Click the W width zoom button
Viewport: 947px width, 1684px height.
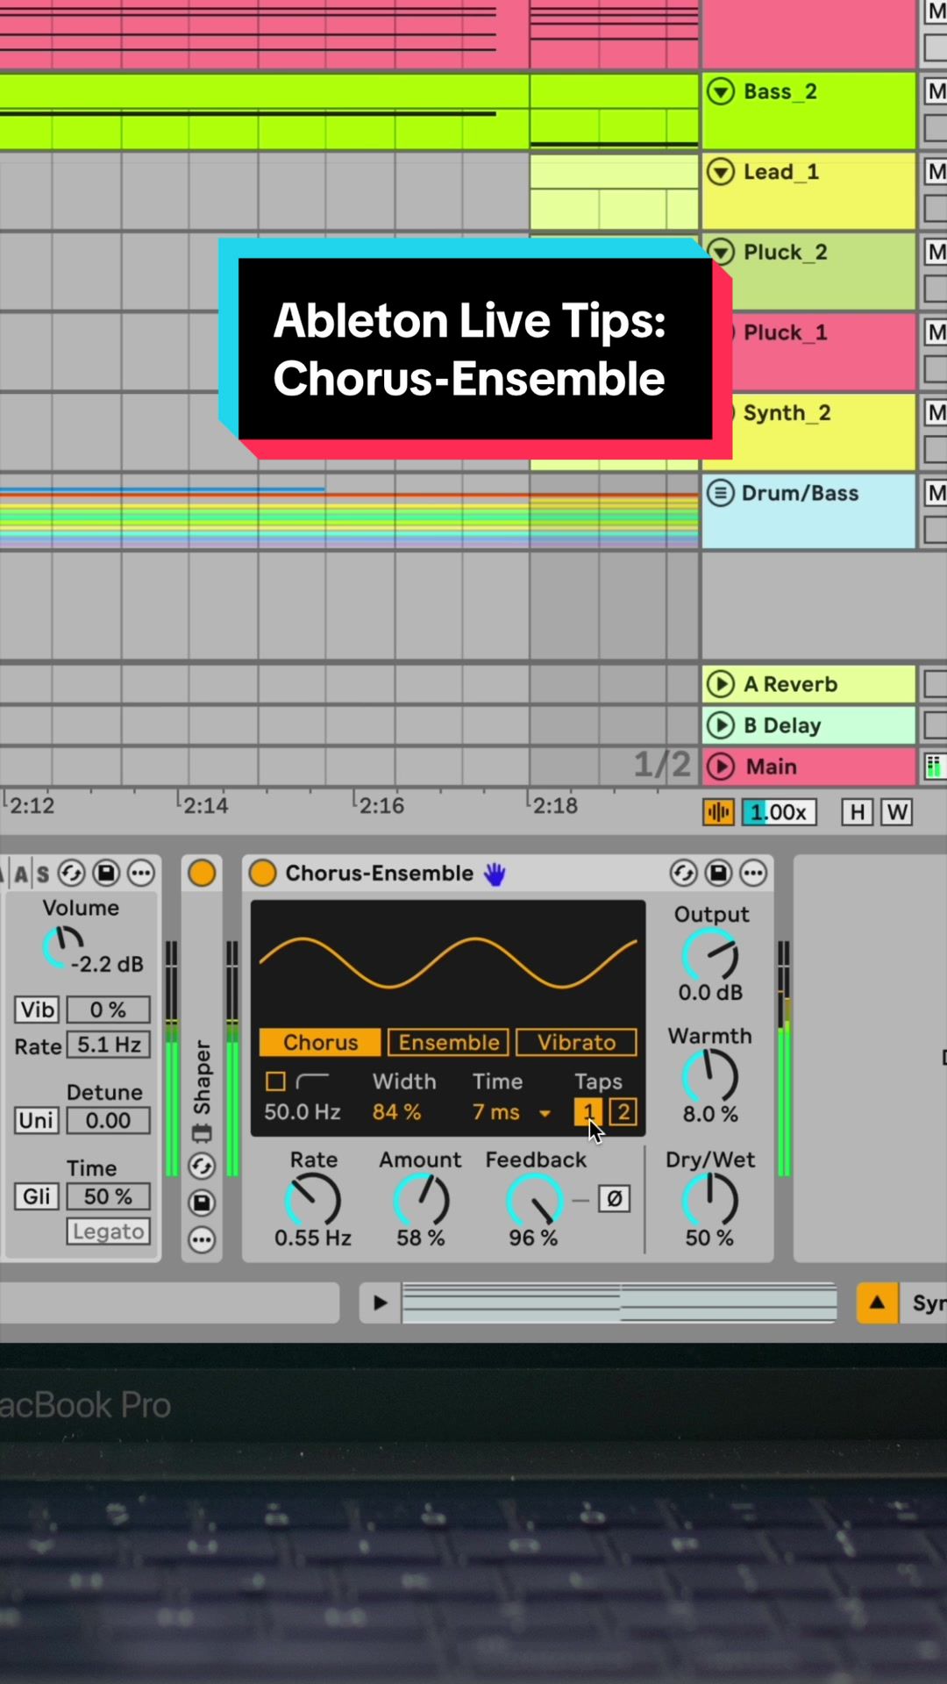click(897, 812)
